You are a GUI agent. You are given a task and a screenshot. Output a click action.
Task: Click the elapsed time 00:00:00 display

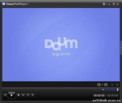99,96
